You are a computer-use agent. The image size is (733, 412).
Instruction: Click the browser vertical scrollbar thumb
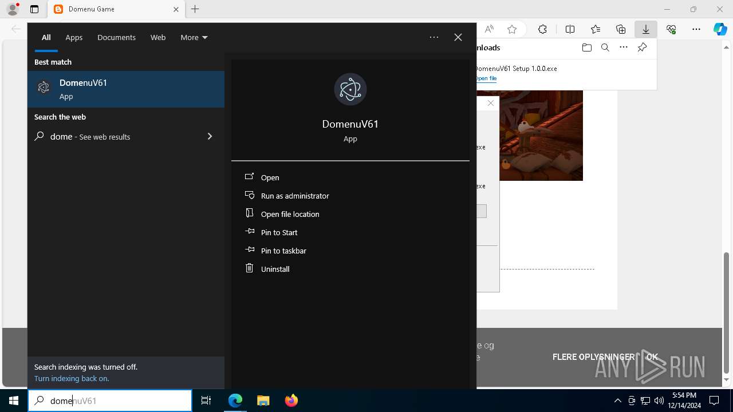click(x=727, y=312)
